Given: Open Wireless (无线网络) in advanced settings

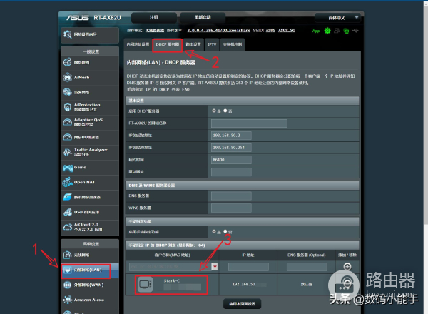Looking at the screenshot, I should pyautogui.click(x=90, y=255).
